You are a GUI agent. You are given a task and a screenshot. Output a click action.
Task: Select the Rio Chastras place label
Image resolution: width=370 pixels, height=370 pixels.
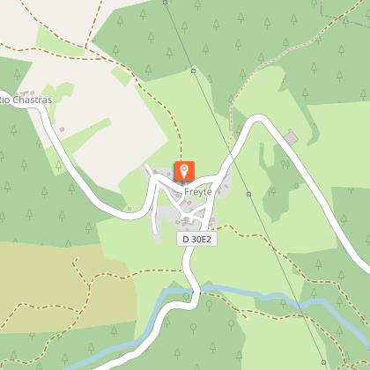[x=26, y=100]
